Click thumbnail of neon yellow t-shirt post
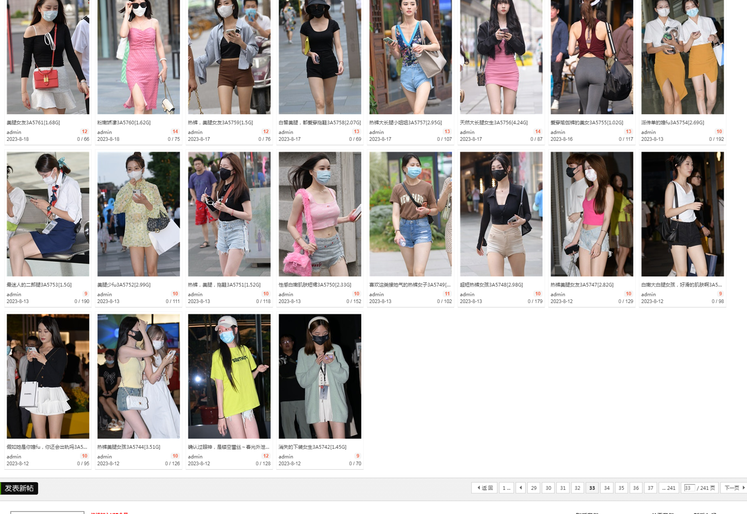The width and height of the screenshot is (747, 514). tap(229, 376)
